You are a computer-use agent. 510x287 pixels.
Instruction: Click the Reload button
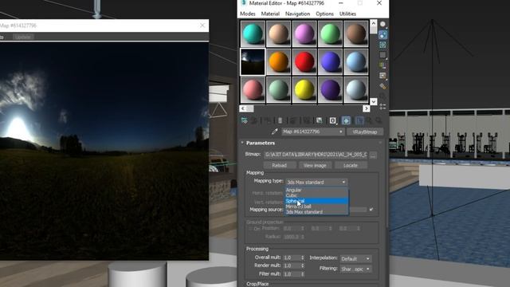click(x=279, y=165)
